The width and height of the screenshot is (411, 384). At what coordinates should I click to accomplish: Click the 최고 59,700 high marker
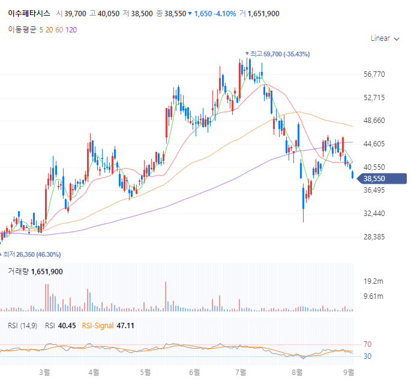(x=278, y=54)
